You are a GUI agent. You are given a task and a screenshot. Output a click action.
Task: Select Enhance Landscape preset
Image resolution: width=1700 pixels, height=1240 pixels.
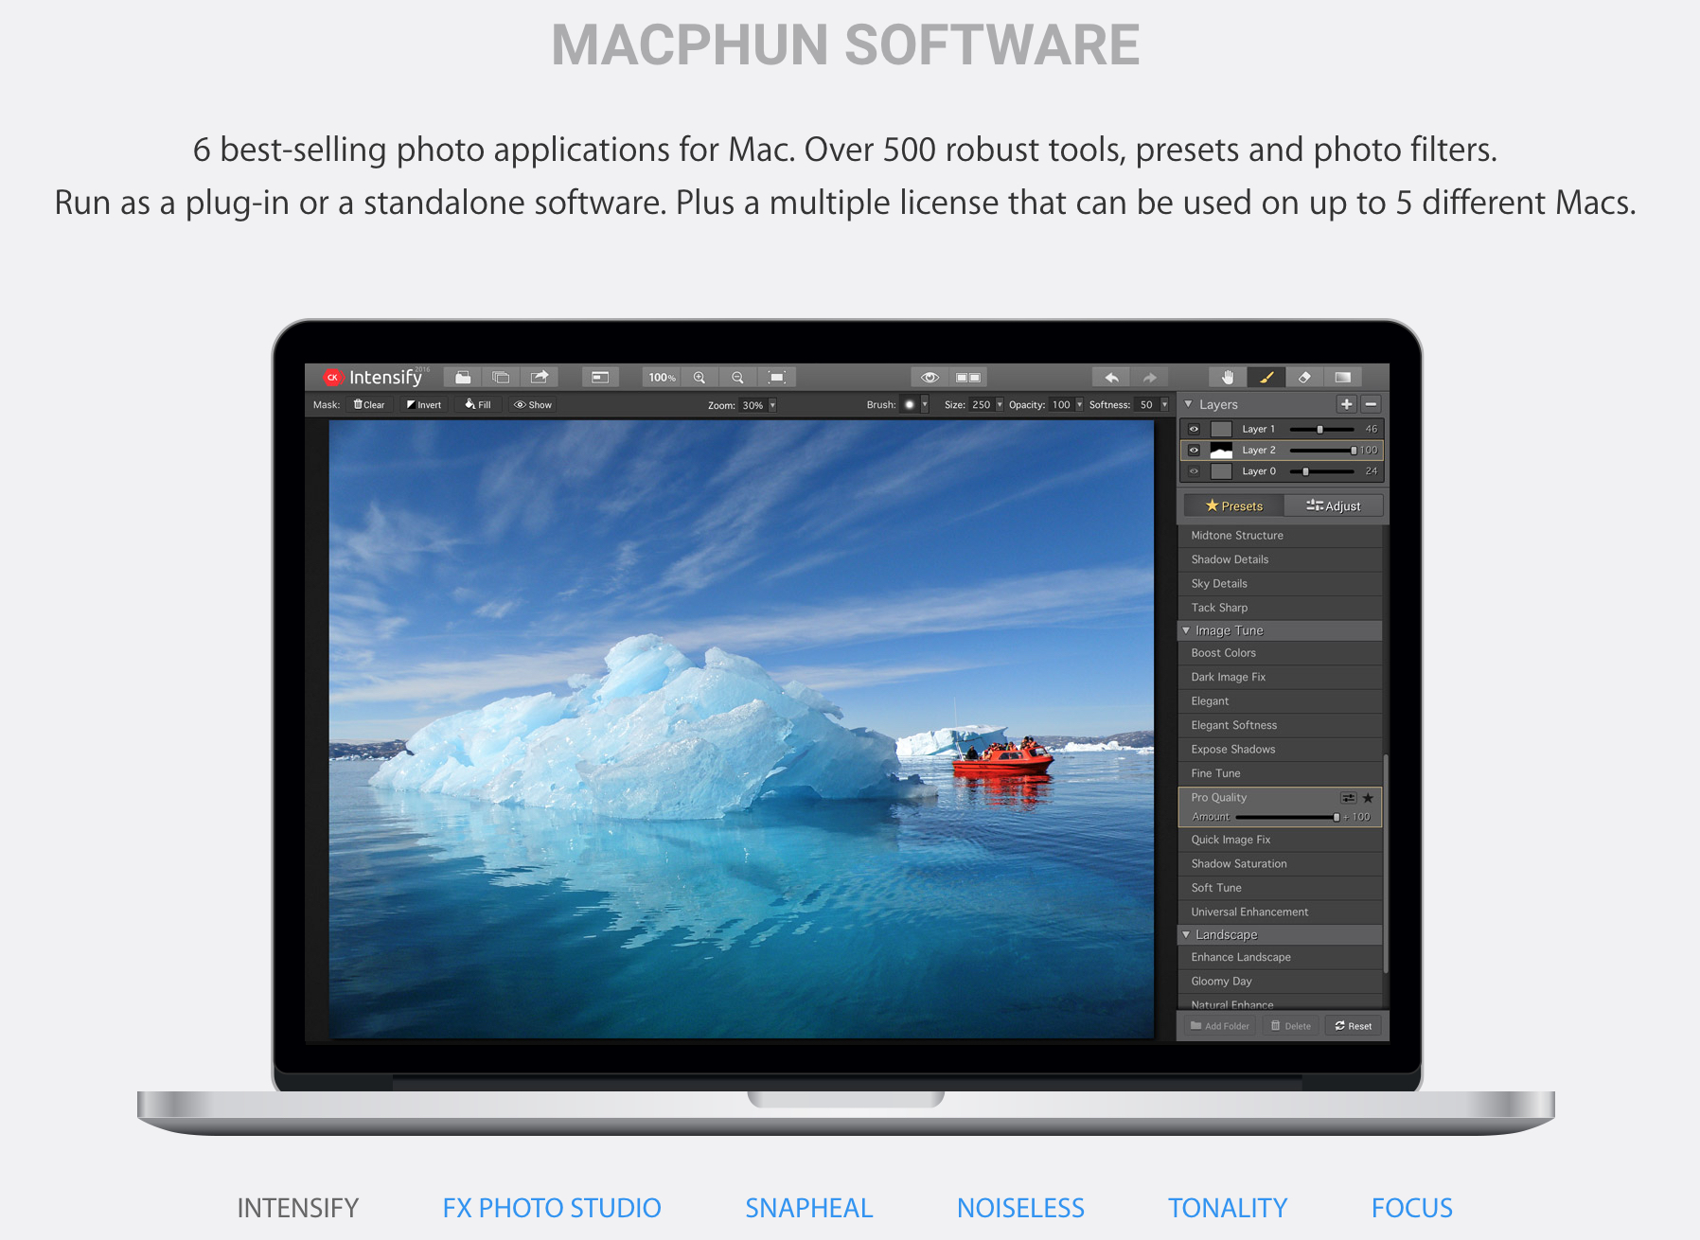pyautogui.click(x=1280, y=957)
